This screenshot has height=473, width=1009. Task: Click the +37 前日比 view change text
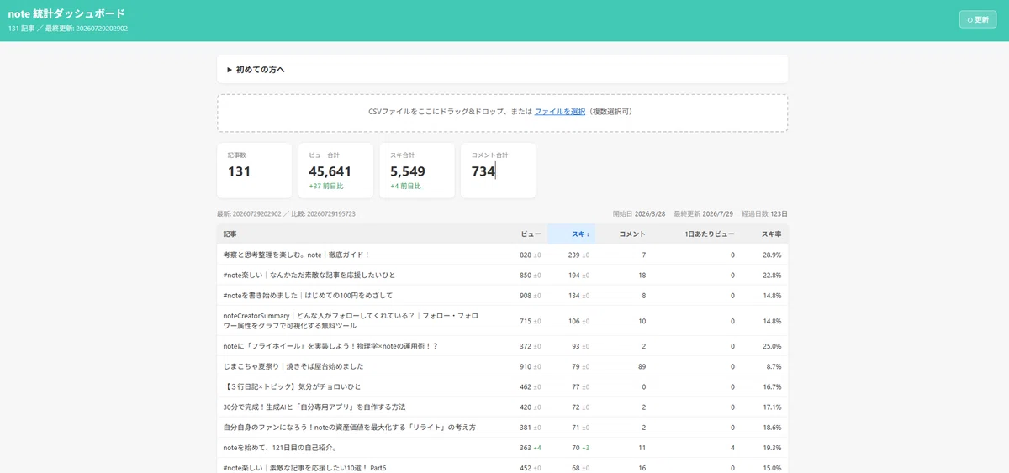(326, 187)
